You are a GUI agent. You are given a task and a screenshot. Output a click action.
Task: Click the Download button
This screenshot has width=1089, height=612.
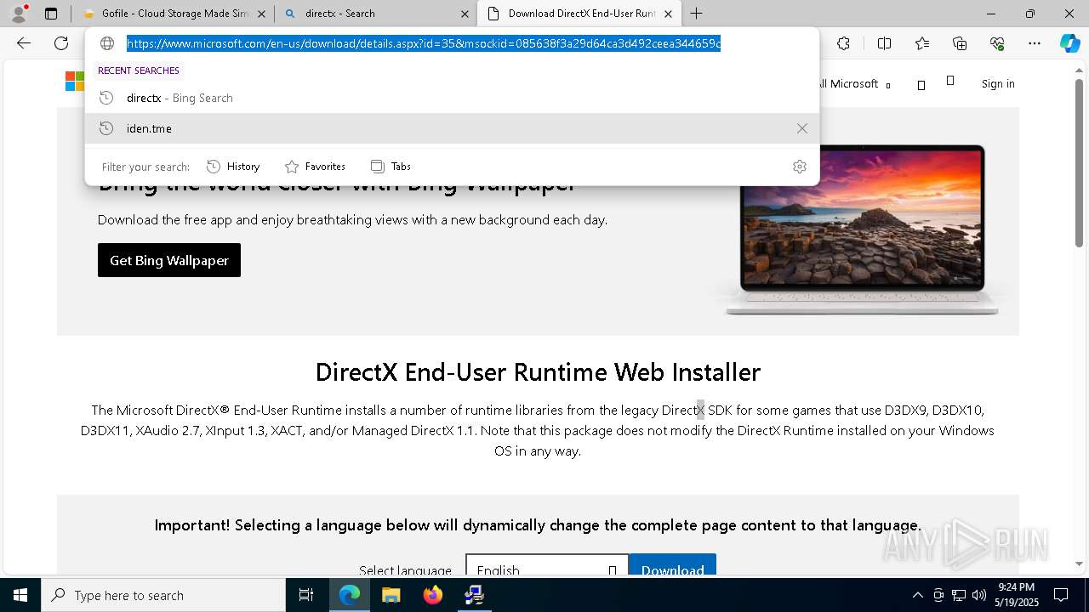coord(672,569)
